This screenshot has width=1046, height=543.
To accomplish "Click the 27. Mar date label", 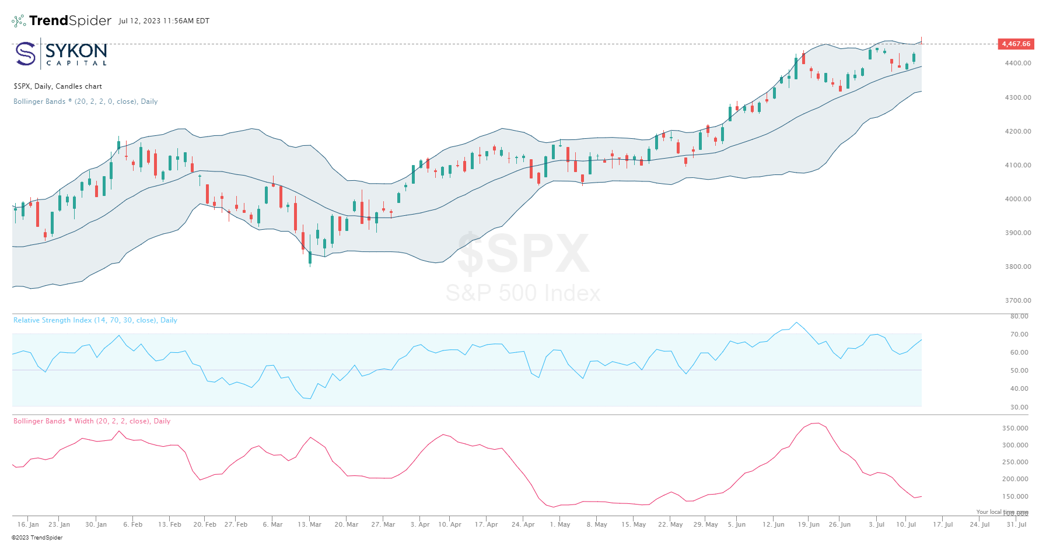I will click(x=383, y=524).
